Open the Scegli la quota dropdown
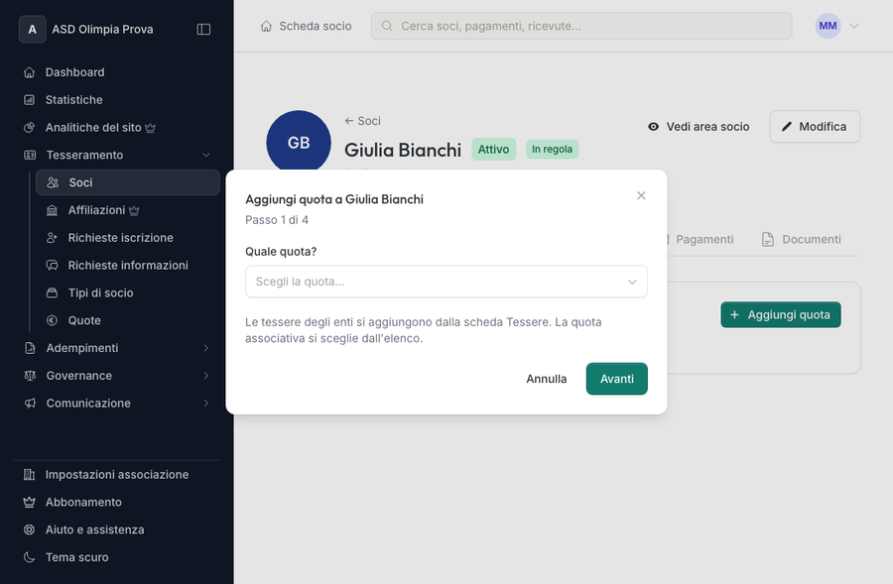893x584 pixels. tap(446, 282)
